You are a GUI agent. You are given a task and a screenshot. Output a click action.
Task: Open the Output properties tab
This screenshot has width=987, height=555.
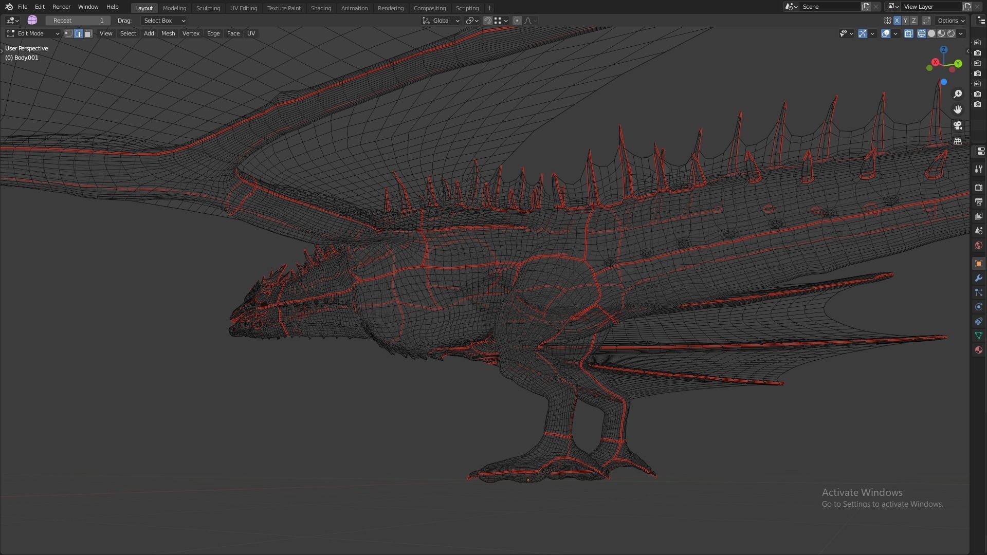[979, 202]
